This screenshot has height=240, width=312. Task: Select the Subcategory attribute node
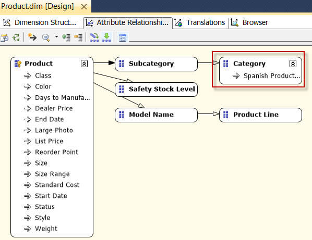point(156,64)
